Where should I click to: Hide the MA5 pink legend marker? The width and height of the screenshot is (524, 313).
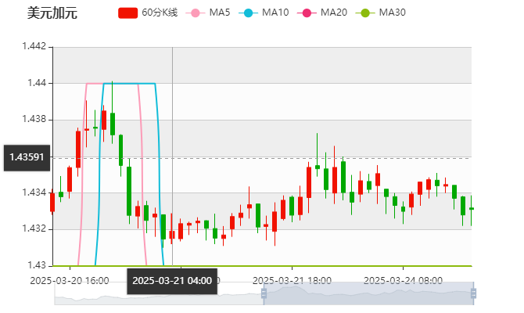coord(195,13)
